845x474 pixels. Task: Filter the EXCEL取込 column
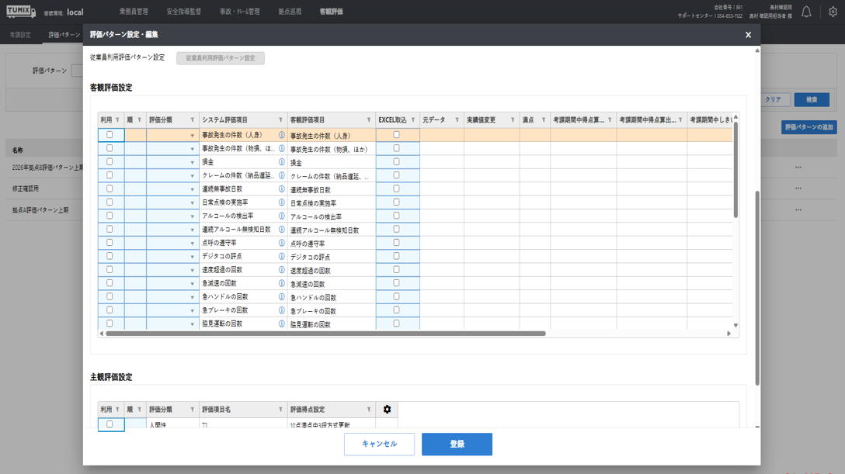pos(413,120)
